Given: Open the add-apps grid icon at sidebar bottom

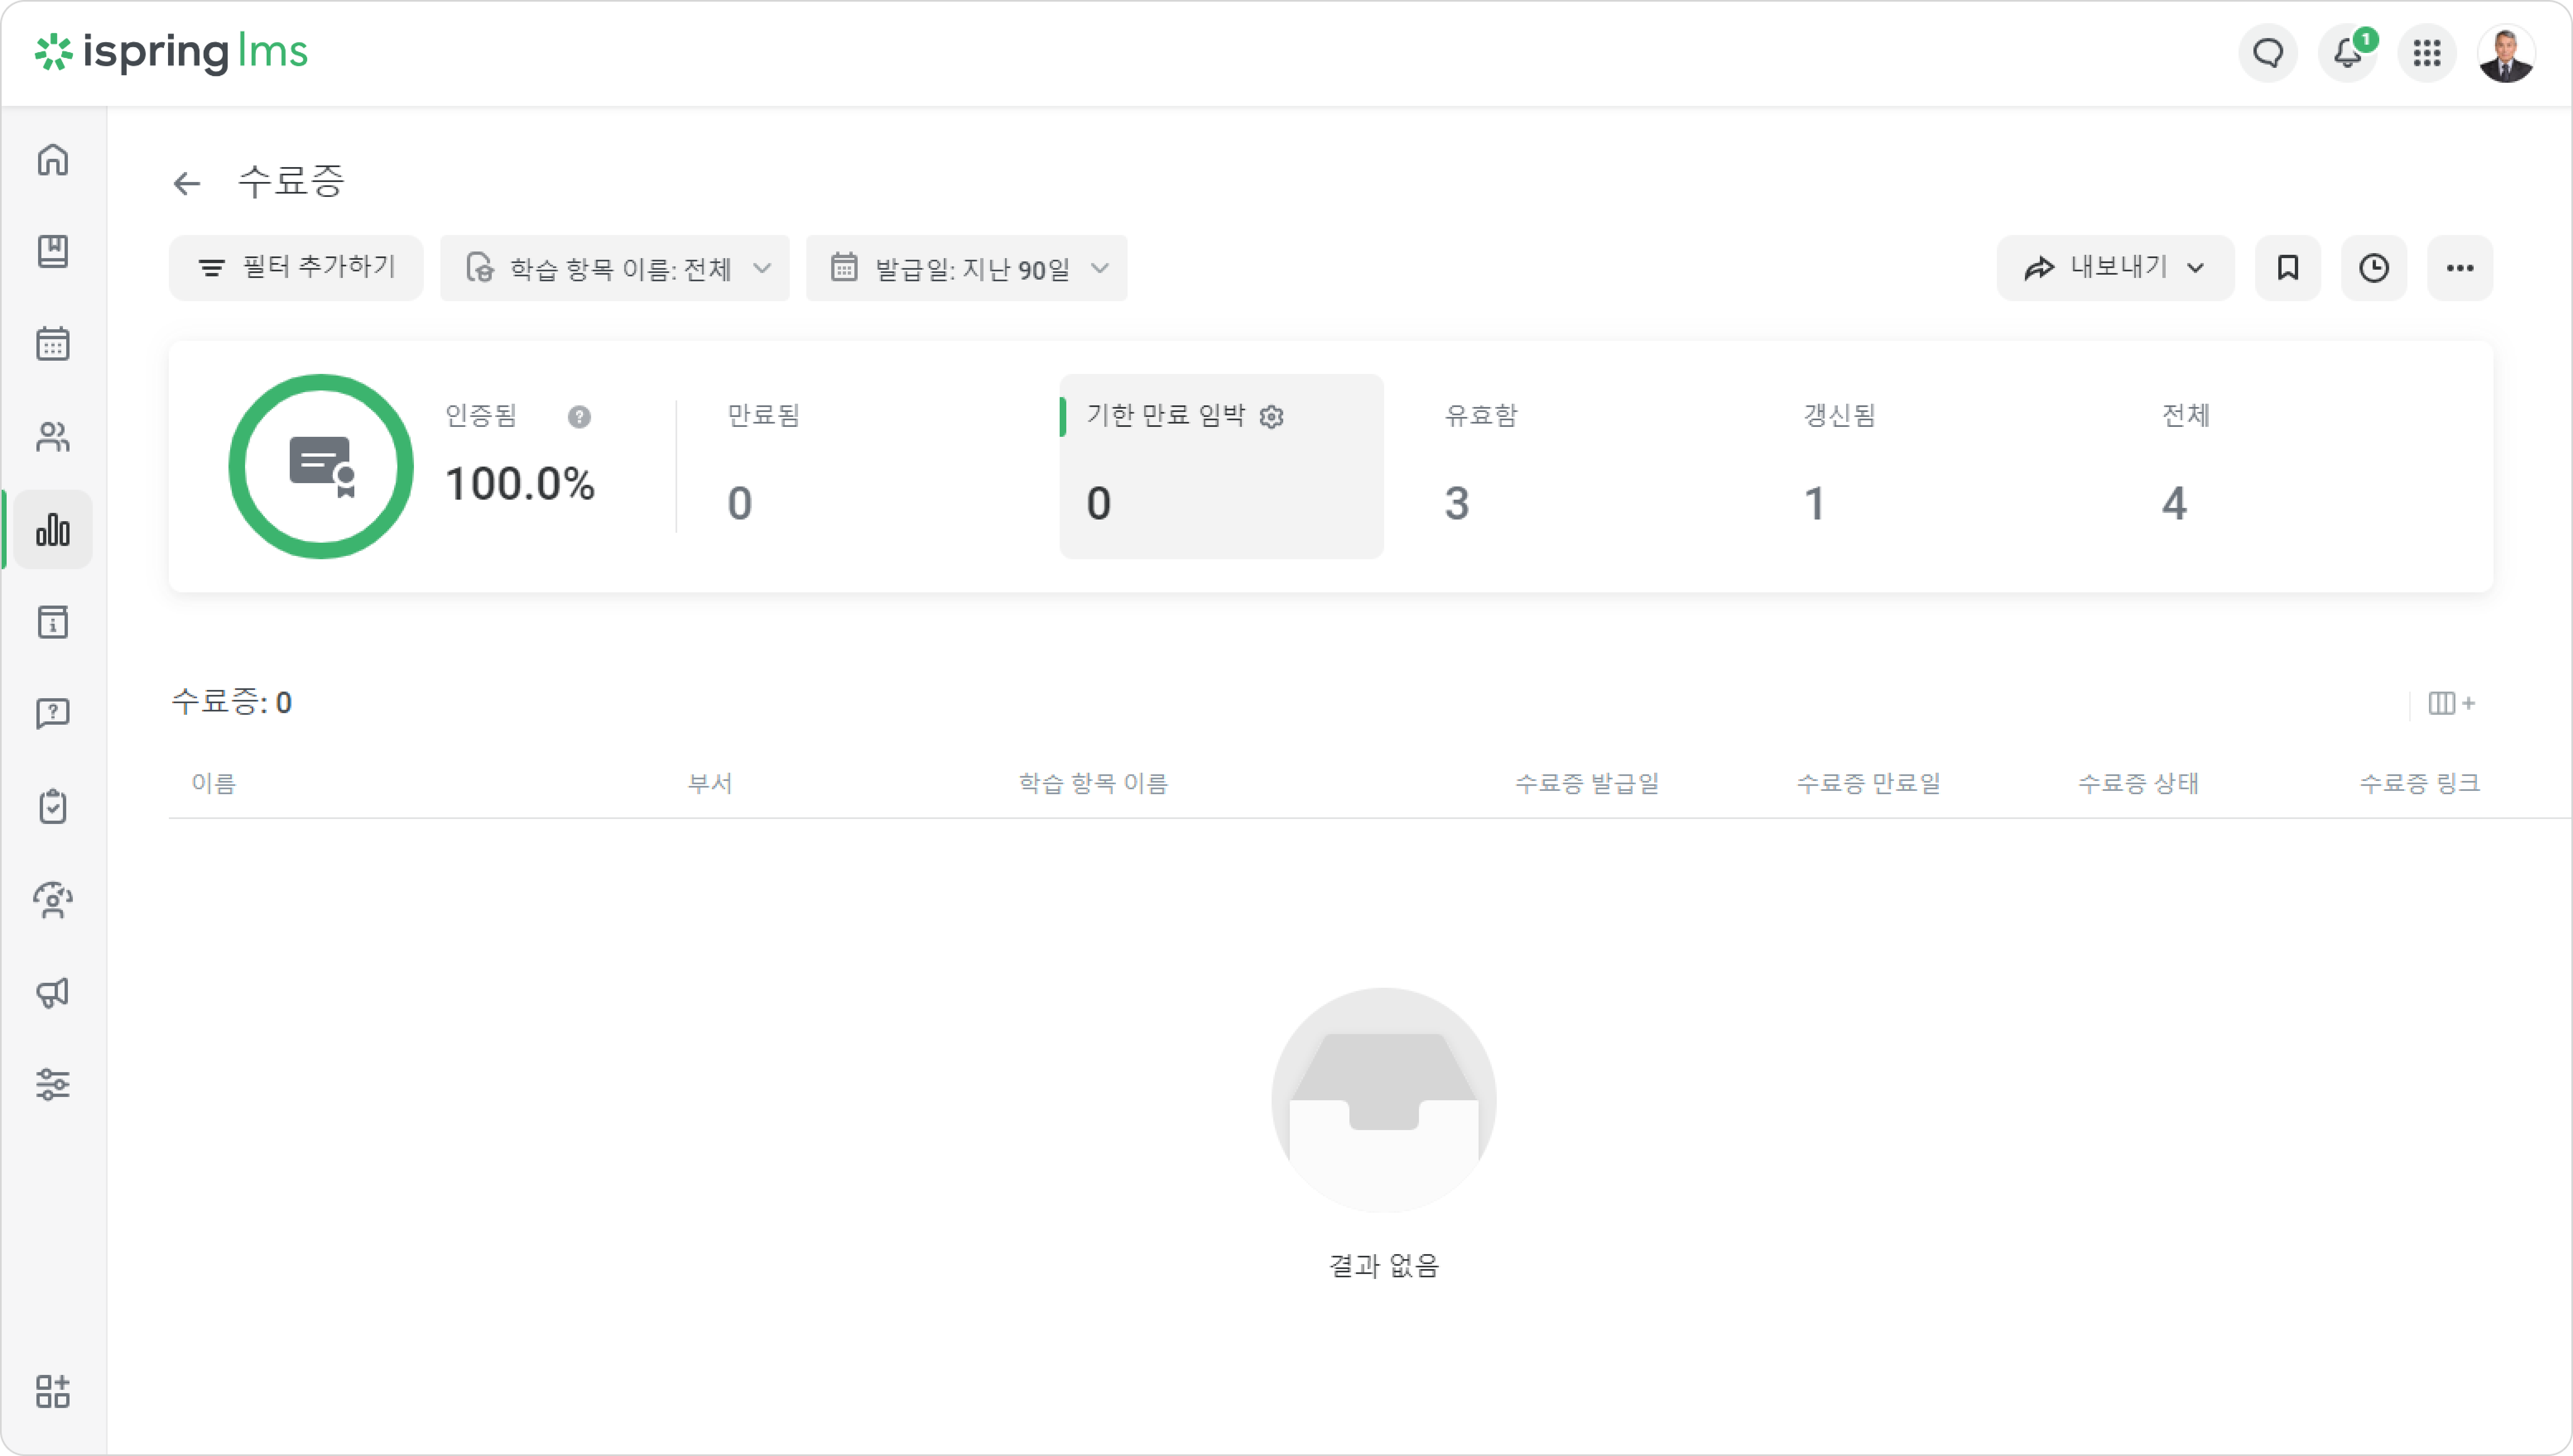Looking at the screenshot, I should (x=53, y=1391).
